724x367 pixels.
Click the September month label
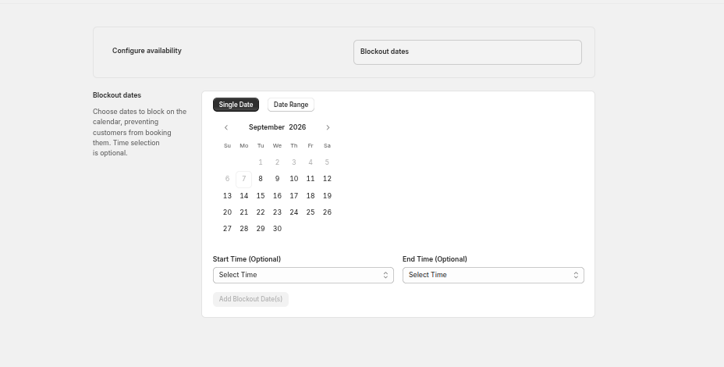[x=266, y=127]
